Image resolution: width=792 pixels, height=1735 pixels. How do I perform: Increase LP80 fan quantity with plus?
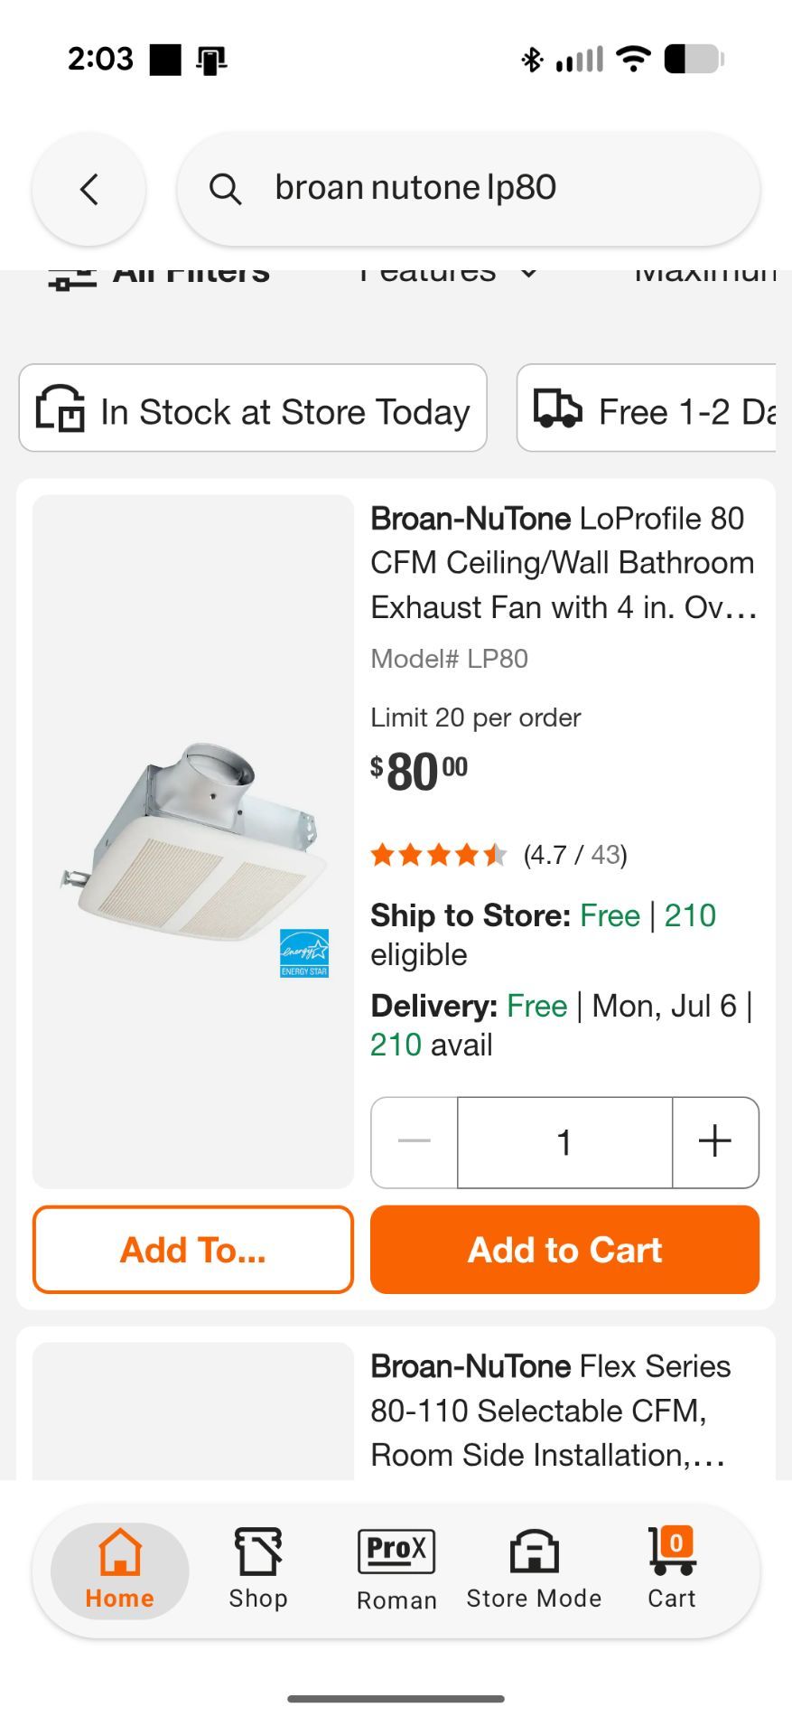point(715,1141)
